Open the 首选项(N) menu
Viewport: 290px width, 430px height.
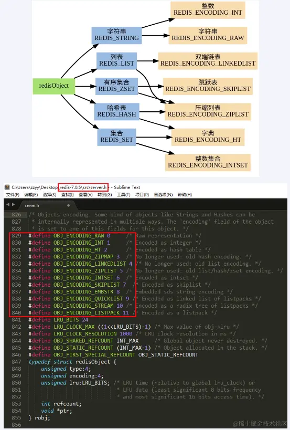click(163, 195)
